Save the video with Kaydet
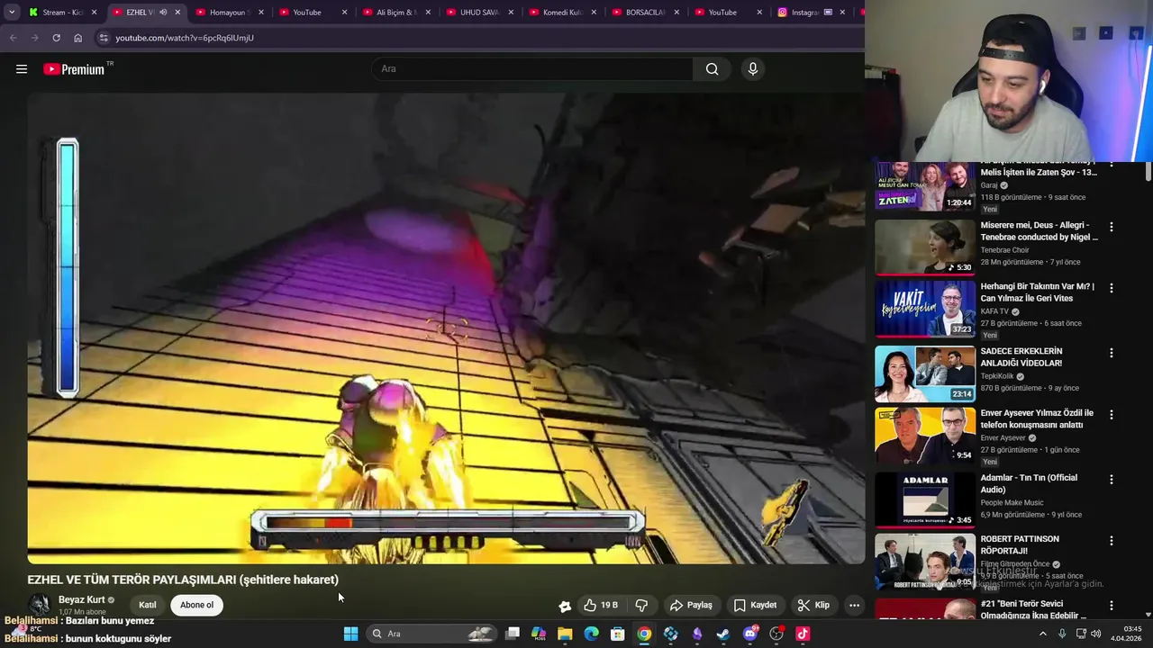 coord(755,606)
